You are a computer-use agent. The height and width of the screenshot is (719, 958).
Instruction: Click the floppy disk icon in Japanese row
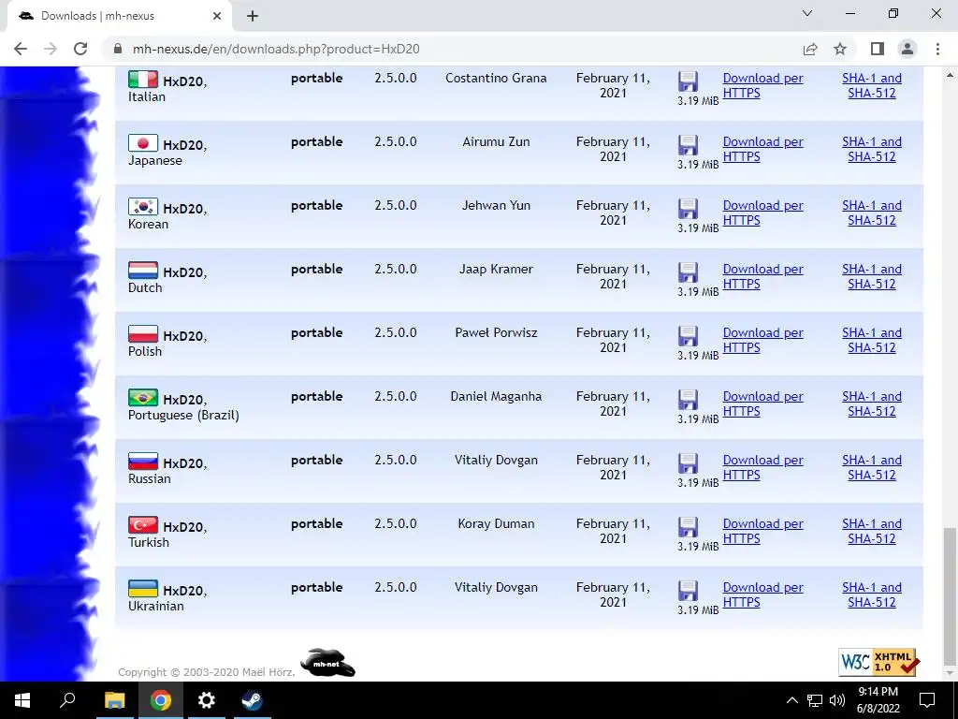point(688,145)
